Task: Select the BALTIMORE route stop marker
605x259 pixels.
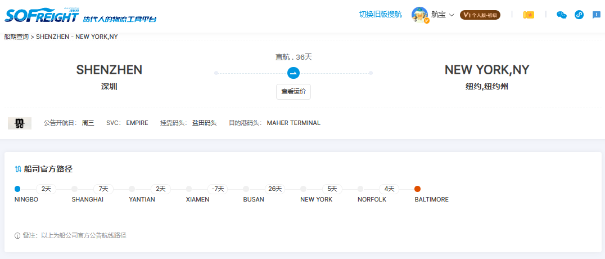Action: [x=417, y=189]
